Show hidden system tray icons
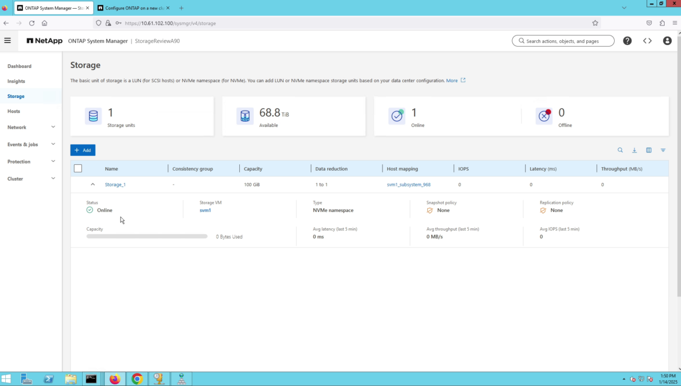Image resolution: width=681 pixels, height=386 pixels. tap(624, 379)
